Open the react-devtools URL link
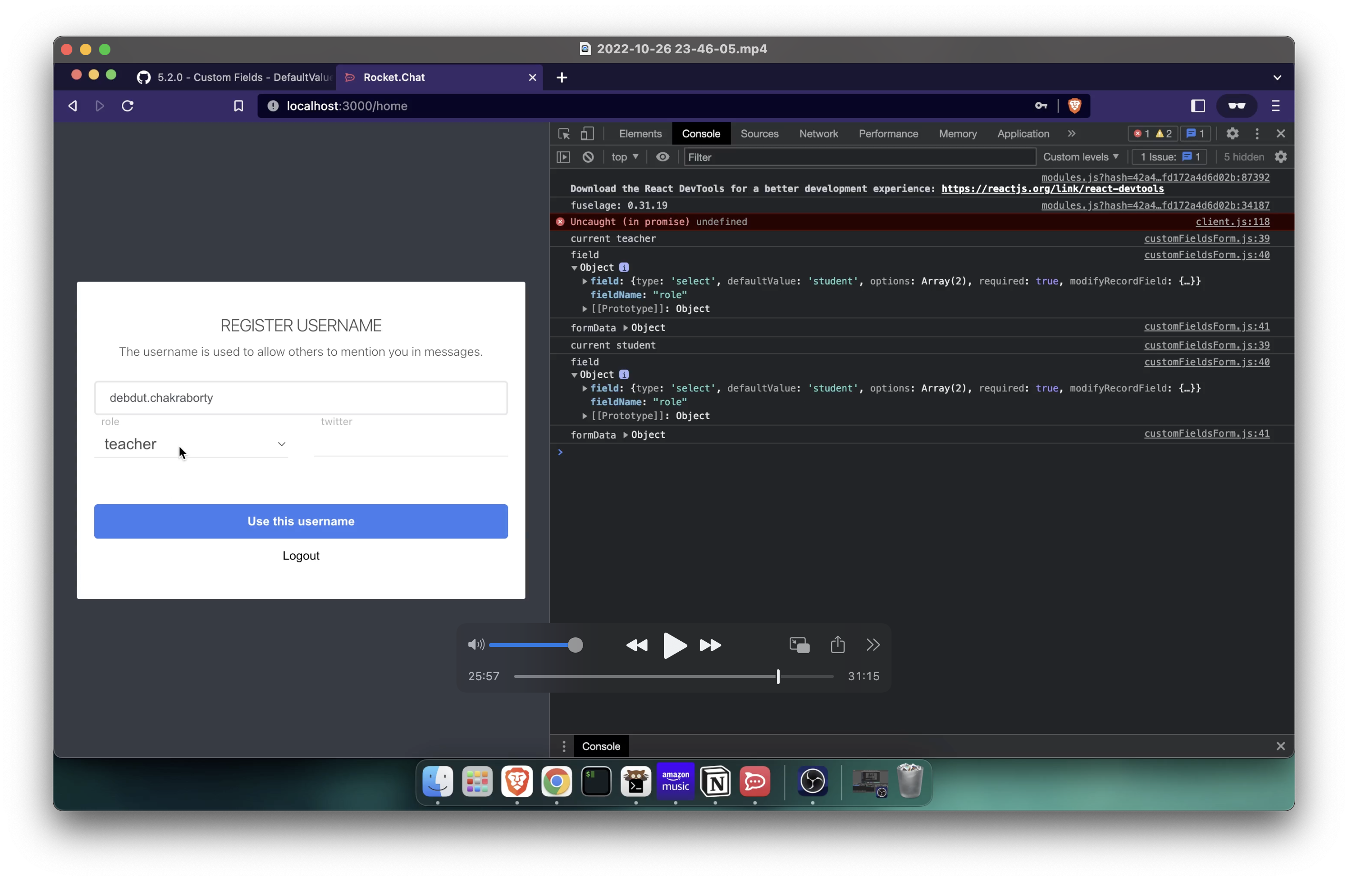Viewport: 1348px width, 881px height. [1052, 188]
